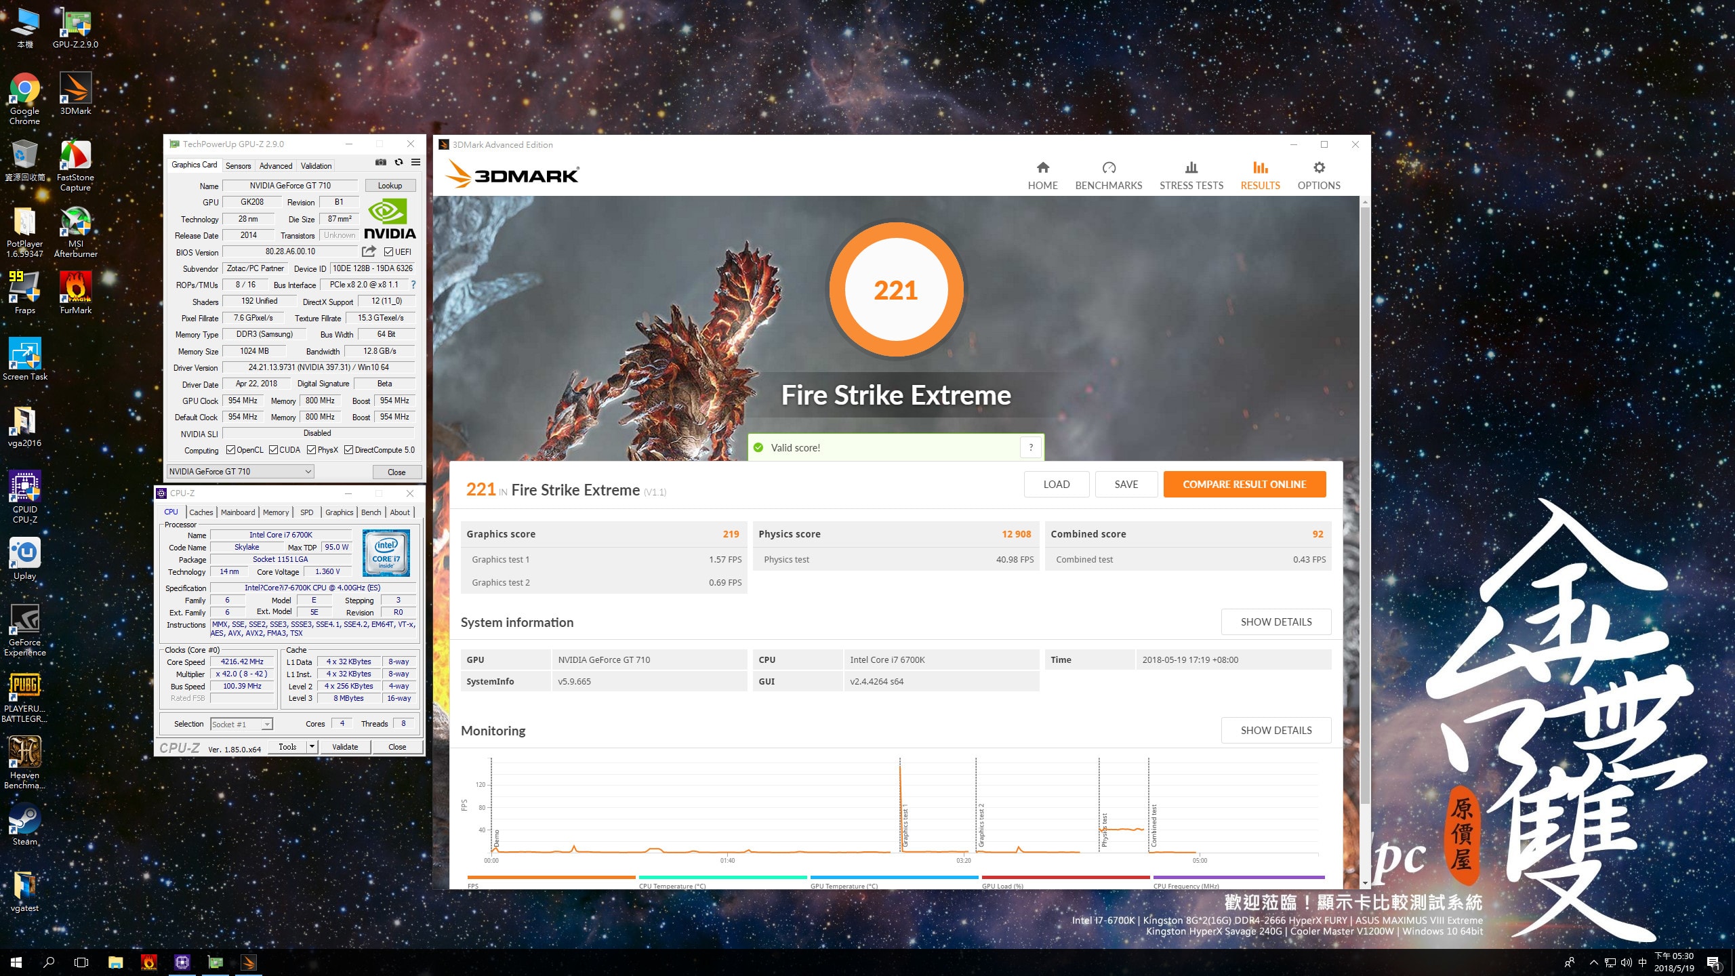
Task: Click the CPU-Z Validate button
Action: point(345,747)
